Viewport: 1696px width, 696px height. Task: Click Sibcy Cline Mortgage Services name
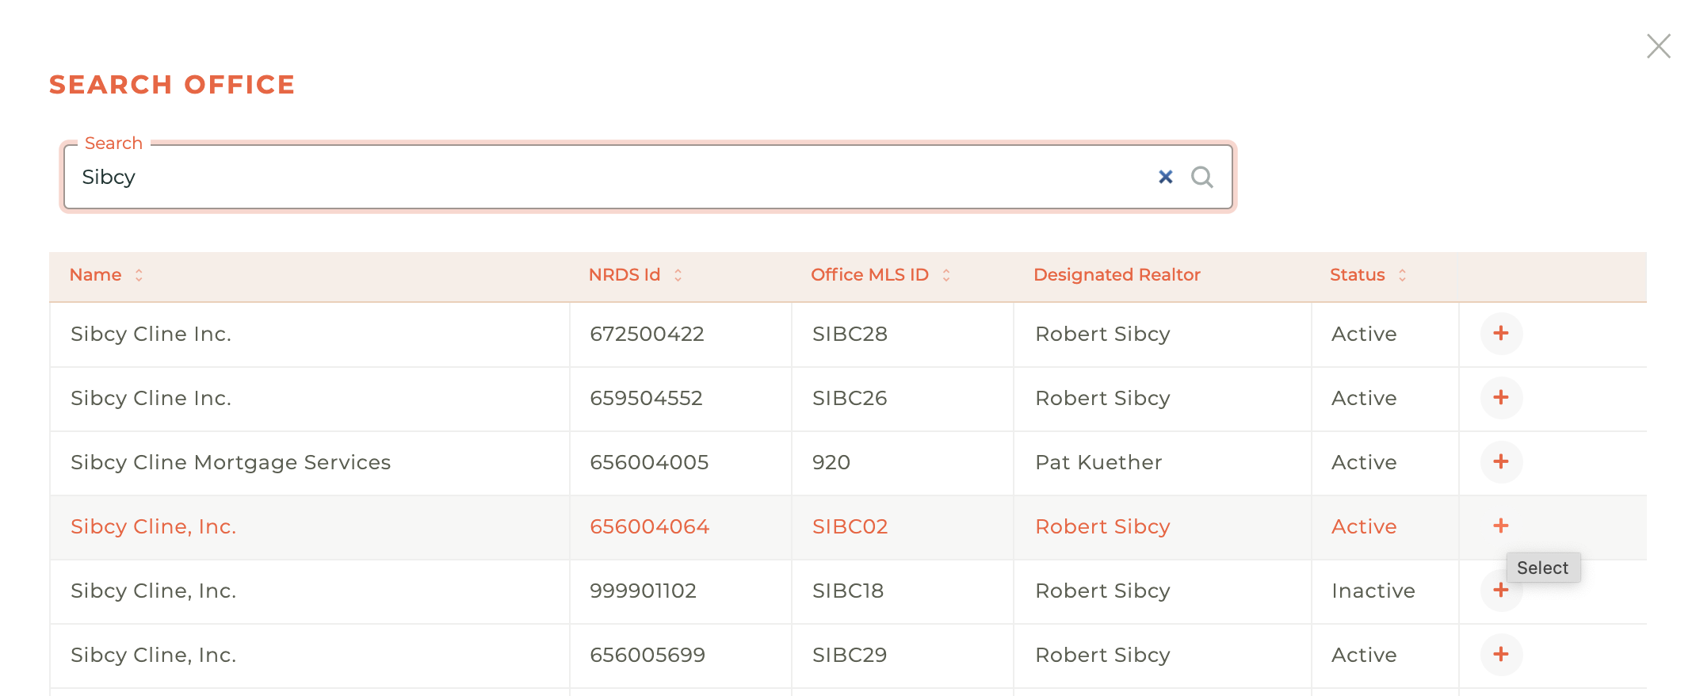(231, 462)
